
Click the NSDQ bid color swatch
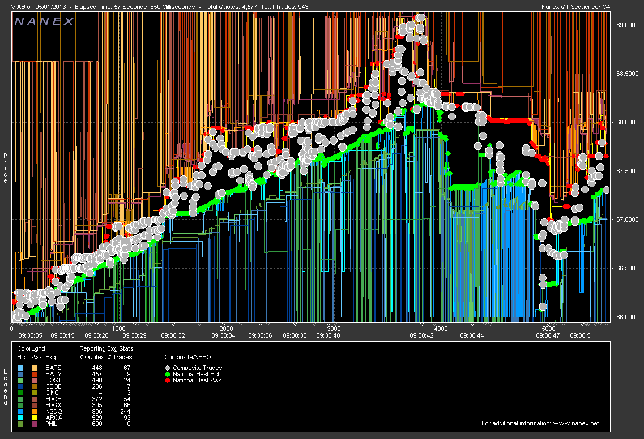pos(20,411)
